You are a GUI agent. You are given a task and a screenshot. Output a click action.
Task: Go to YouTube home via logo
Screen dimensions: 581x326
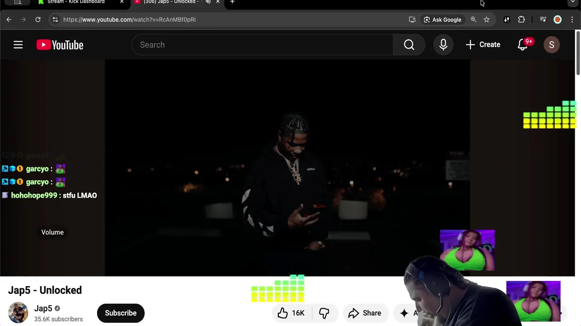(60, 45)
